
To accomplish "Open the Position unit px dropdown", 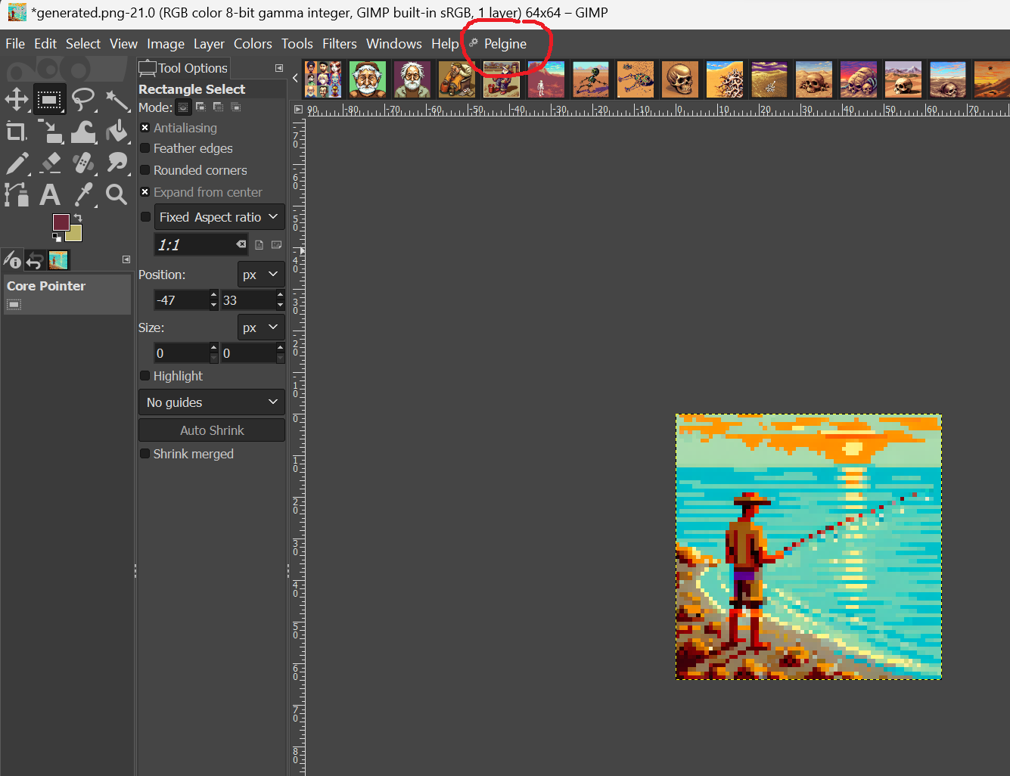I will [x=261, y=275].
